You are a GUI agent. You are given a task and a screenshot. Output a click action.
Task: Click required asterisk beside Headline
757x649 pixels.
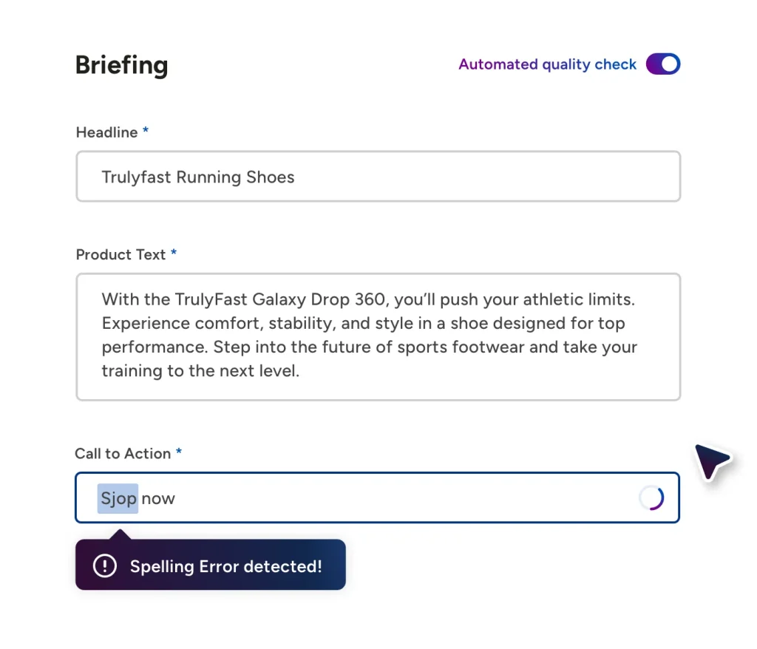(x=146, y=130)
